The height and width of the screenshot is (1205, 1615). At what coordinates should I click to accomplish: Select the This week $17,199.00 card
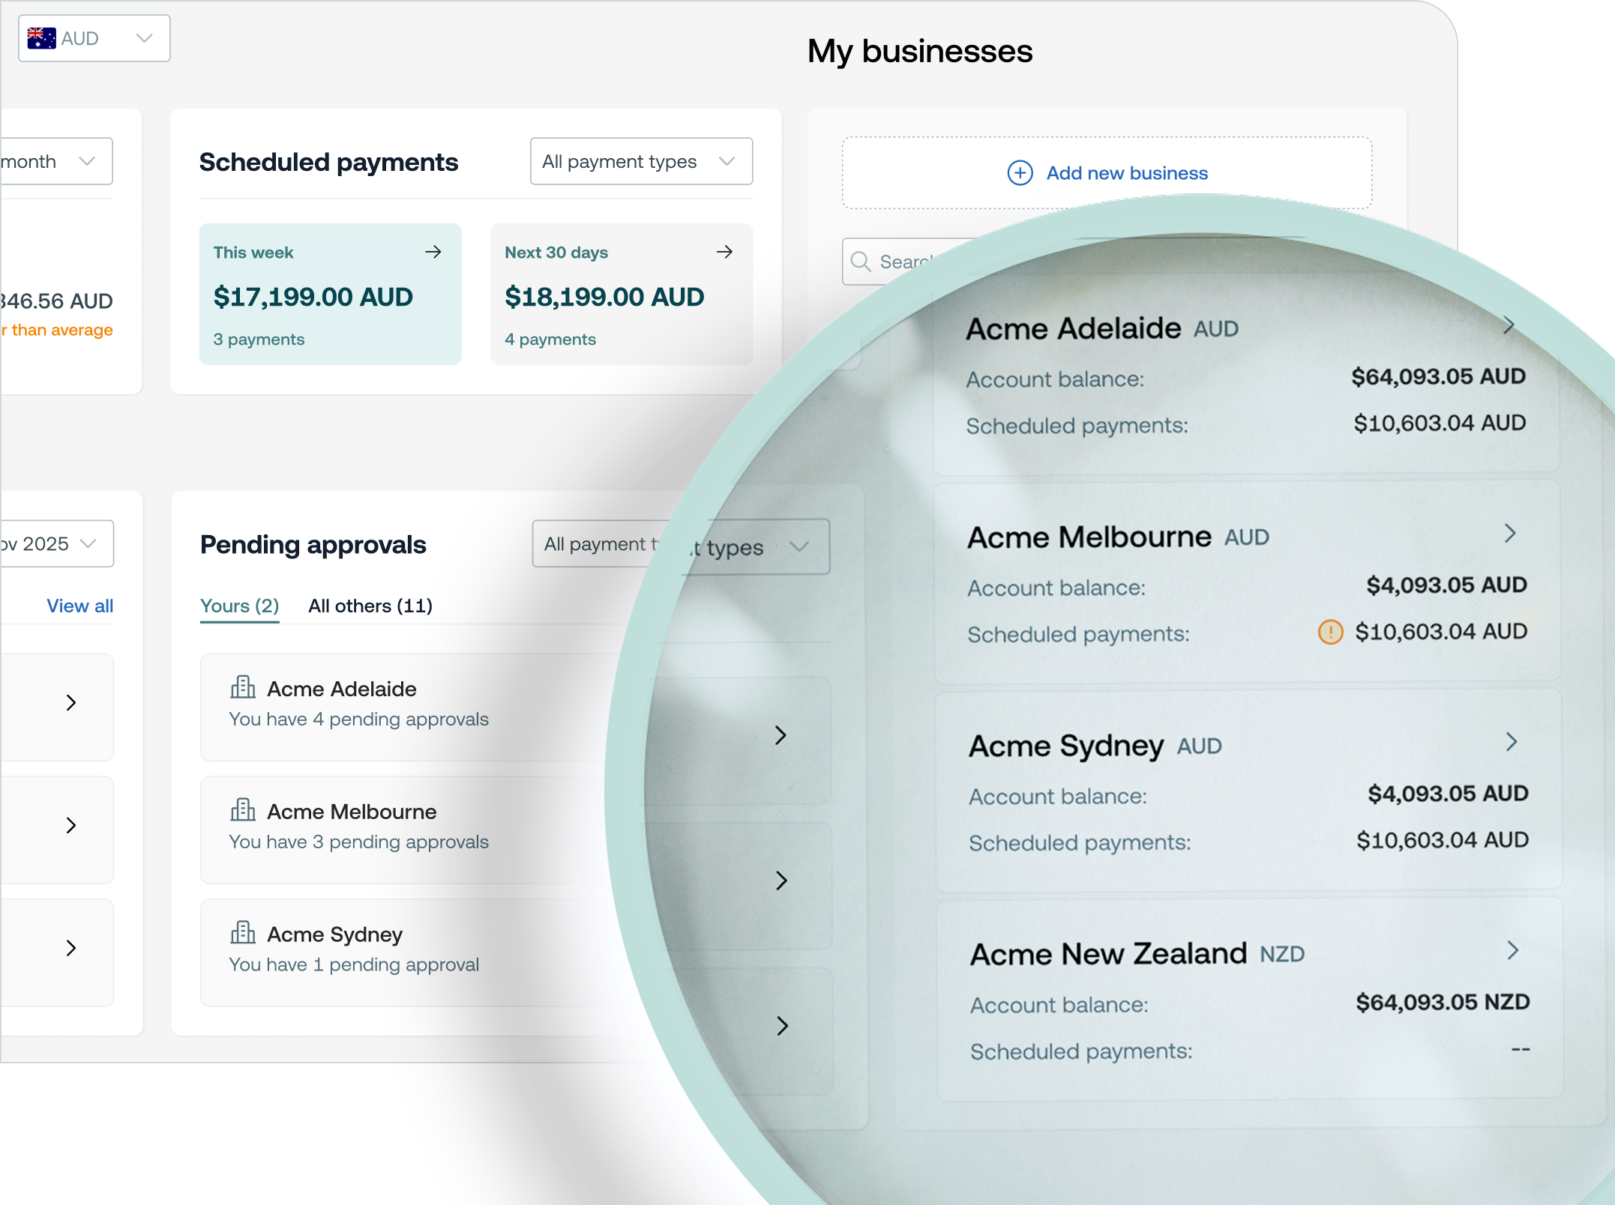coord(331,294)
